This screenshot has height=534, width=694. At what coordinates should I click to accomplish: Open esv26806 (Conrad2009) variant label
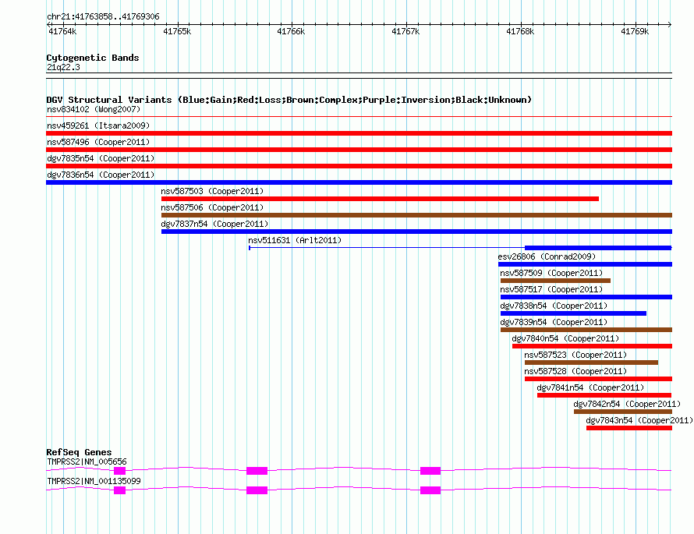click(547, 256)
